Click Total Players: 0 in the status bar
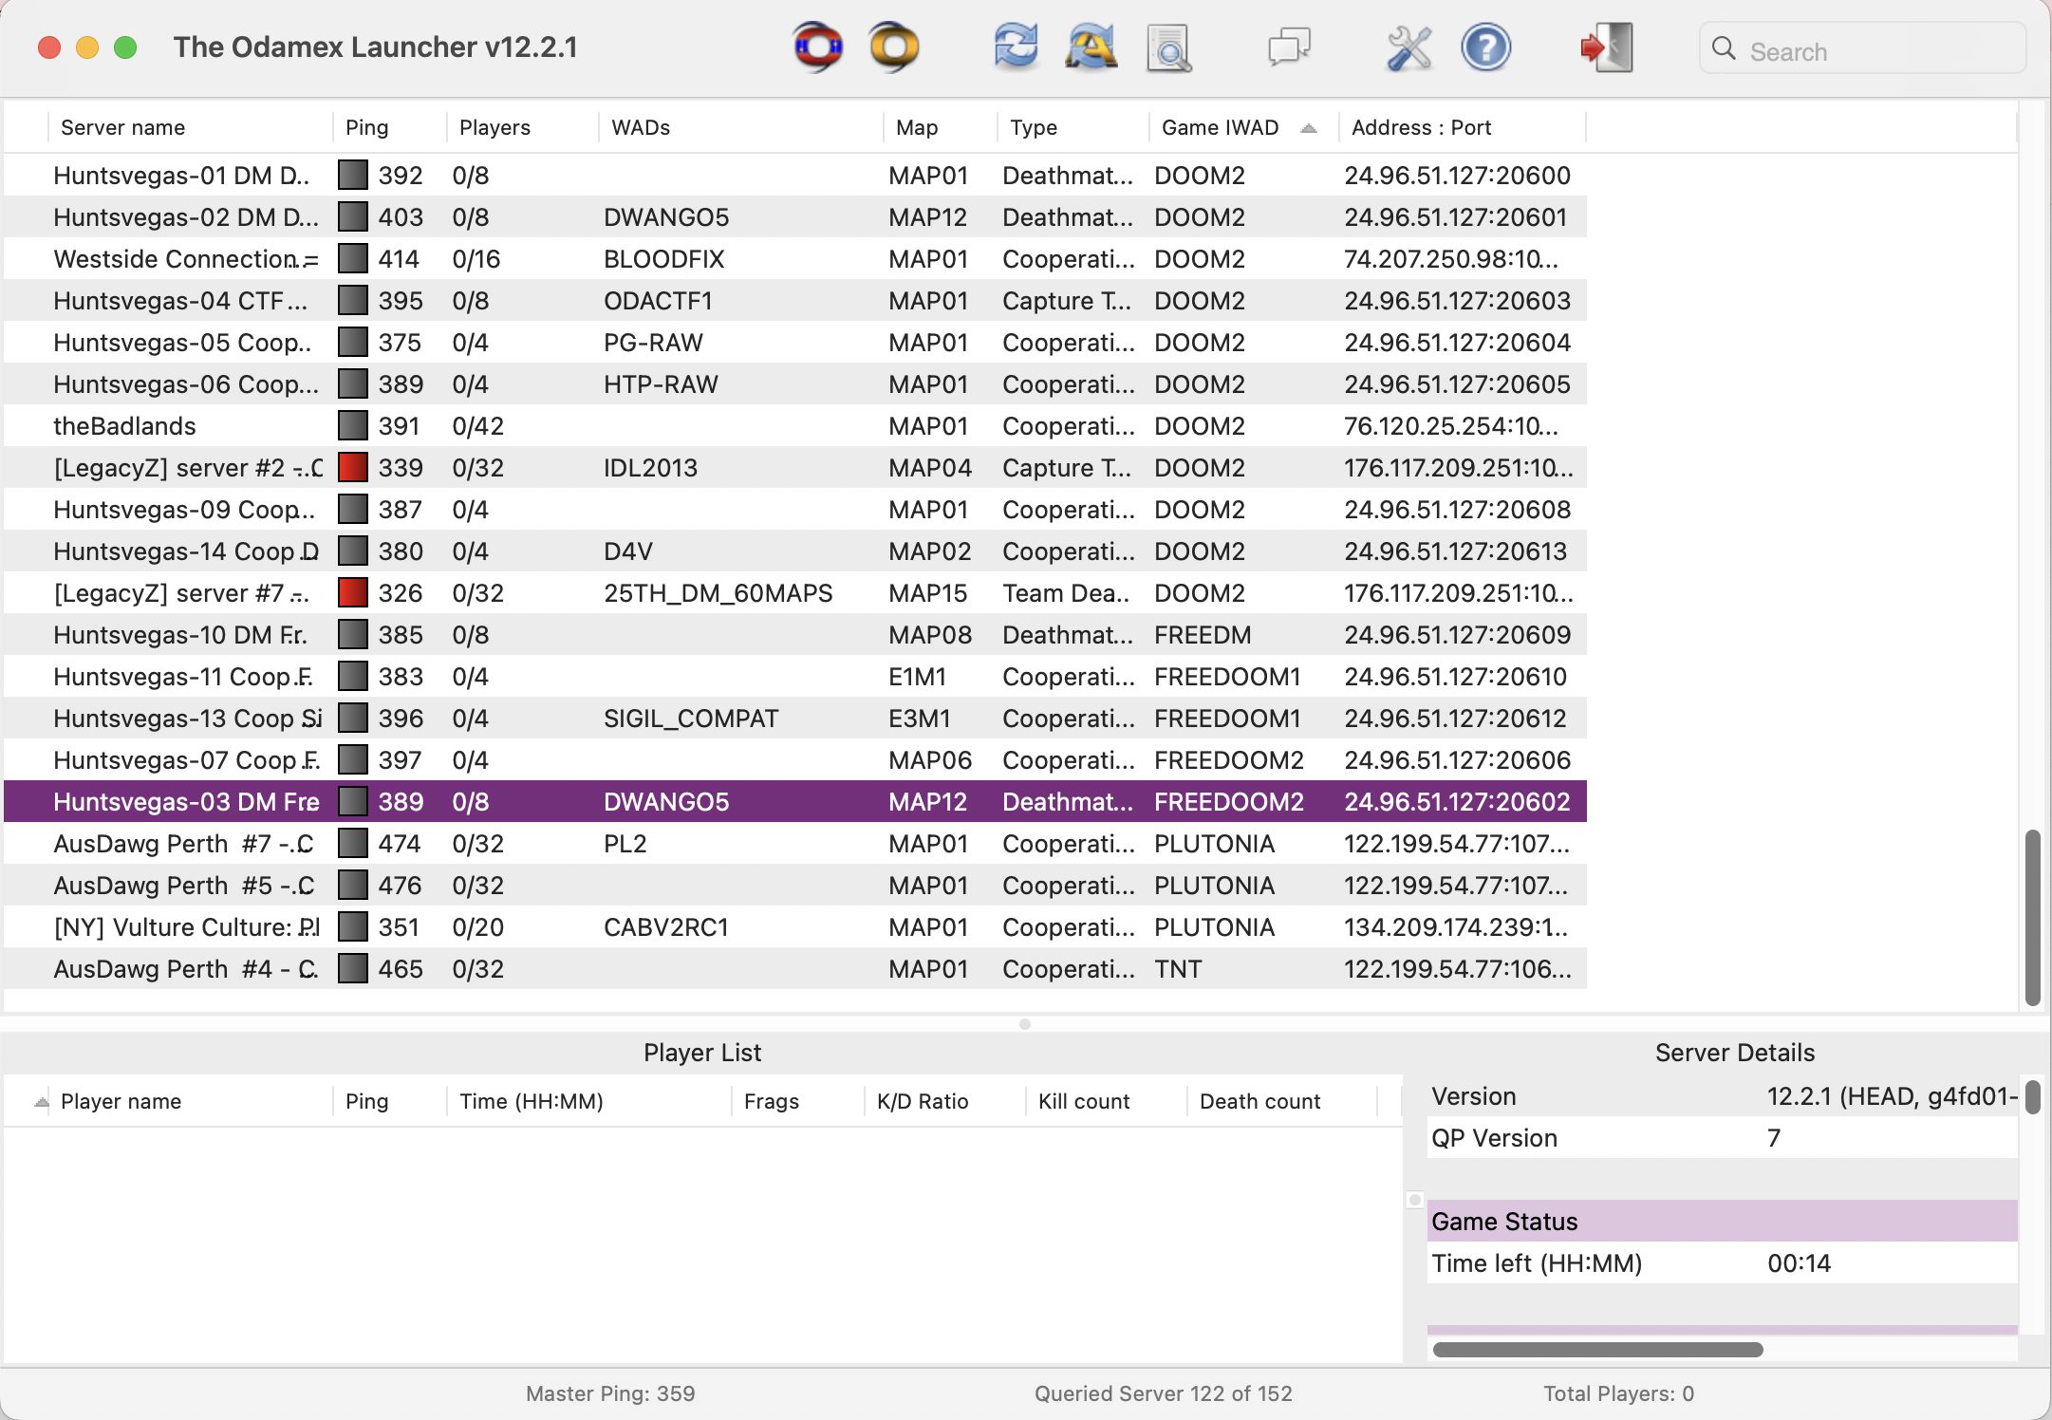Screen dimensions: 2052x1420 [x=1618, y=1393]
